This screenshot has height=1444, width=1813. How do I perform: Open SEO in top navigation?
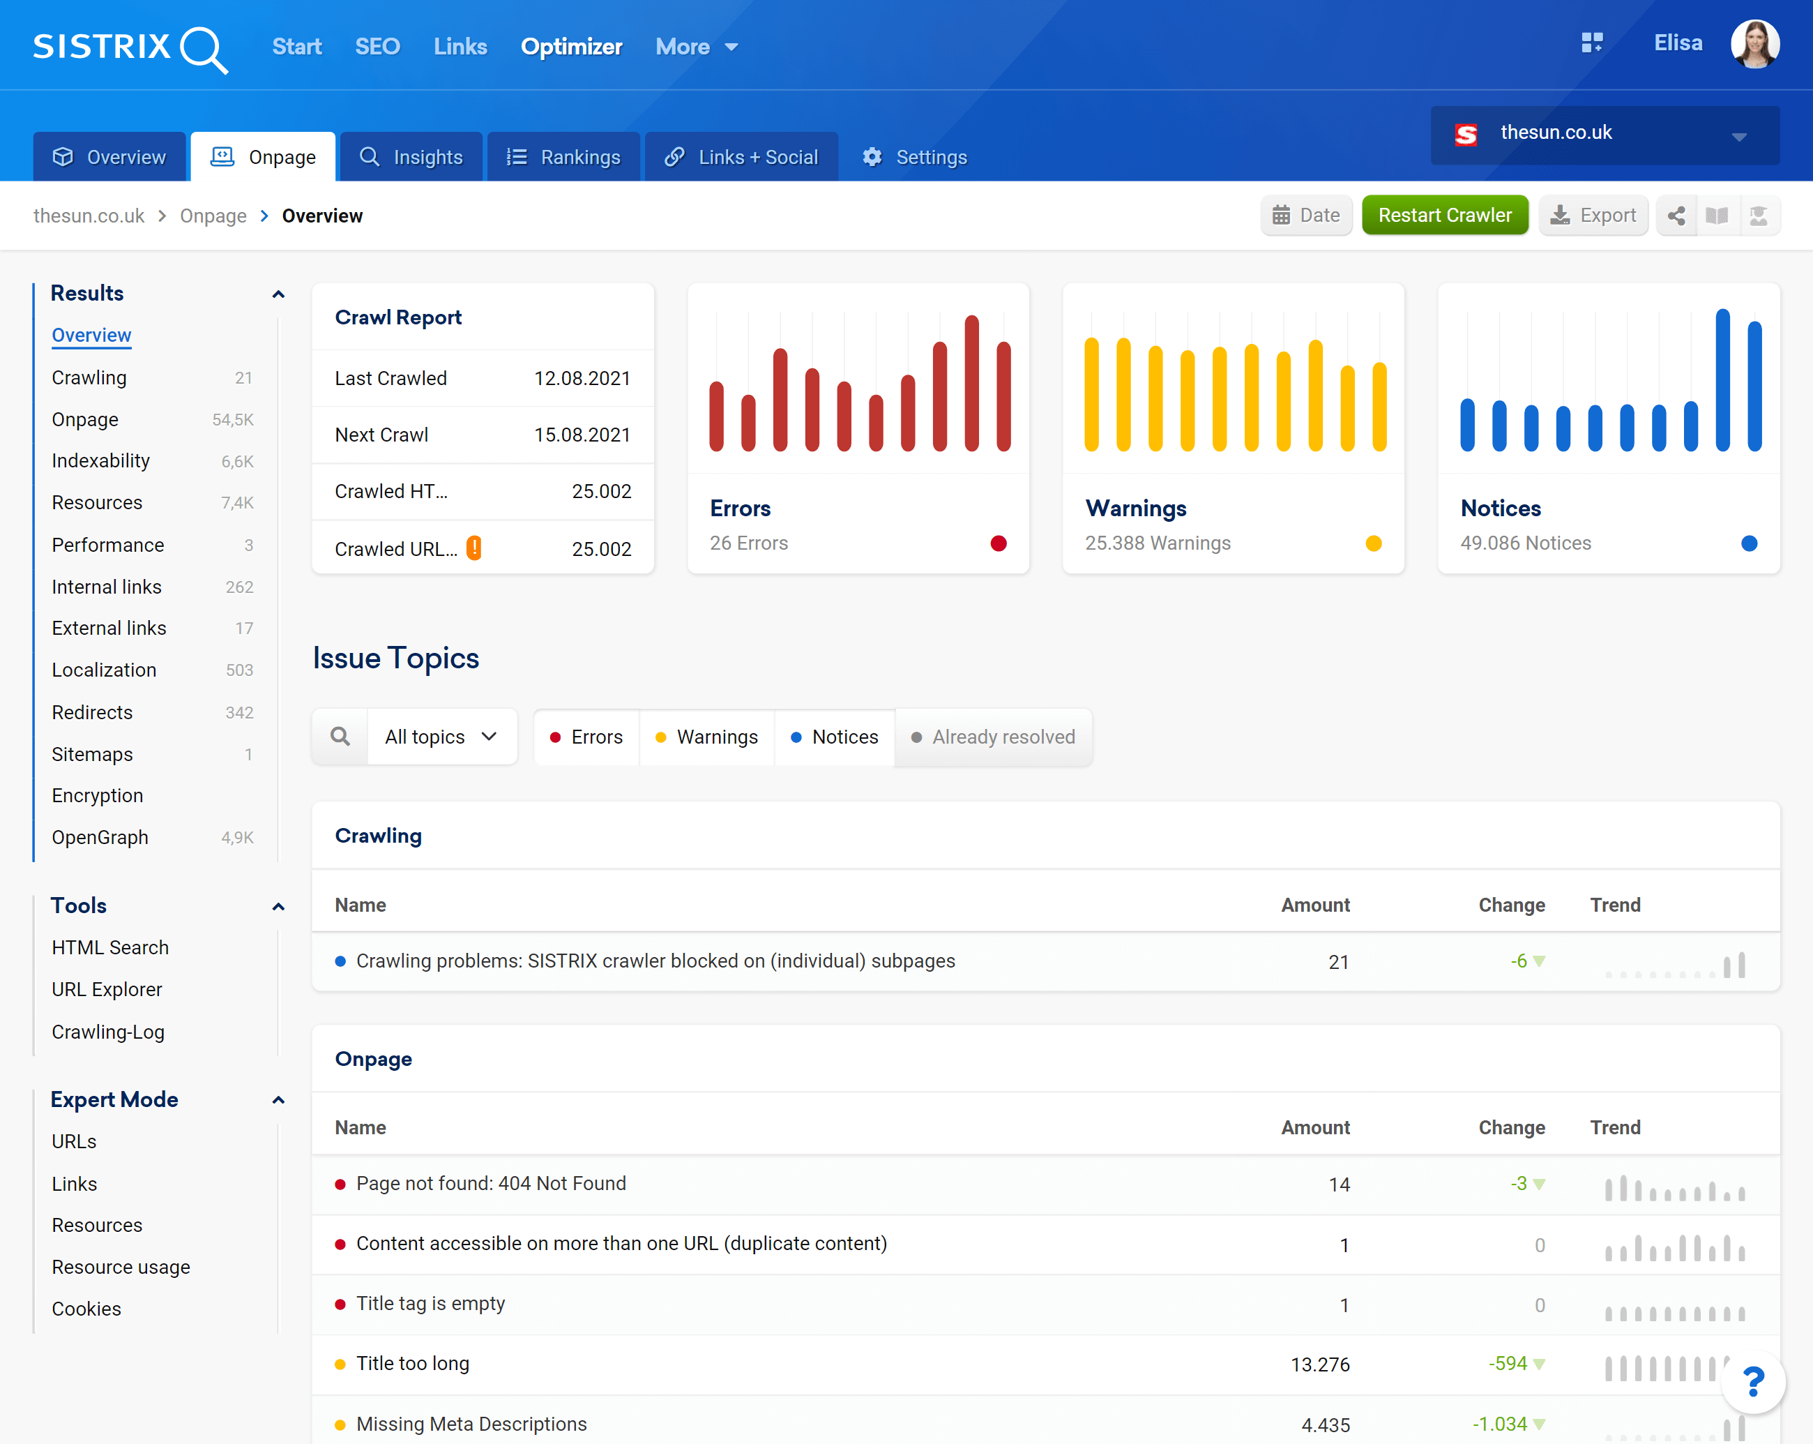point(377,47)
